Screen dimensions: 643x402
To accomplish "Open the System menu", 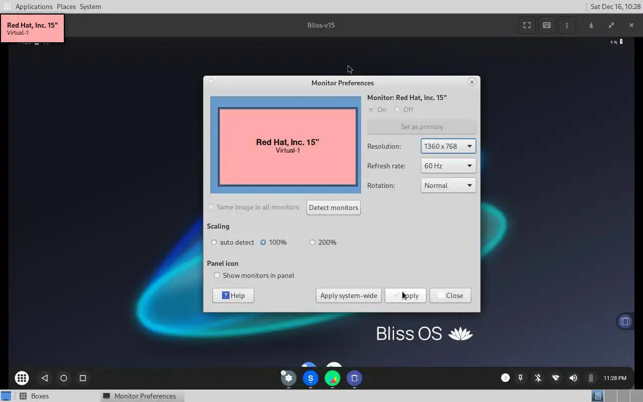I will [x=90, y=7].
